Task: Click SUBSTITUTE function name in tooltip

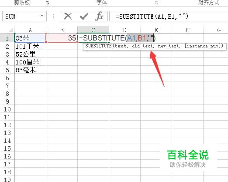Action: coord(98,46)
